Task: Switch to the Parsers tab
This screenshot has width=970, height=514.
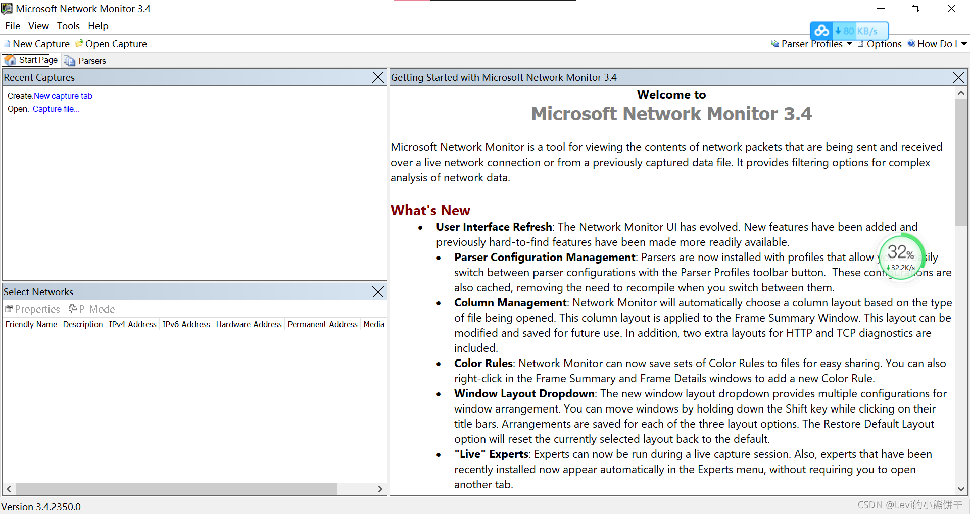Action: [x=85, y=61]
